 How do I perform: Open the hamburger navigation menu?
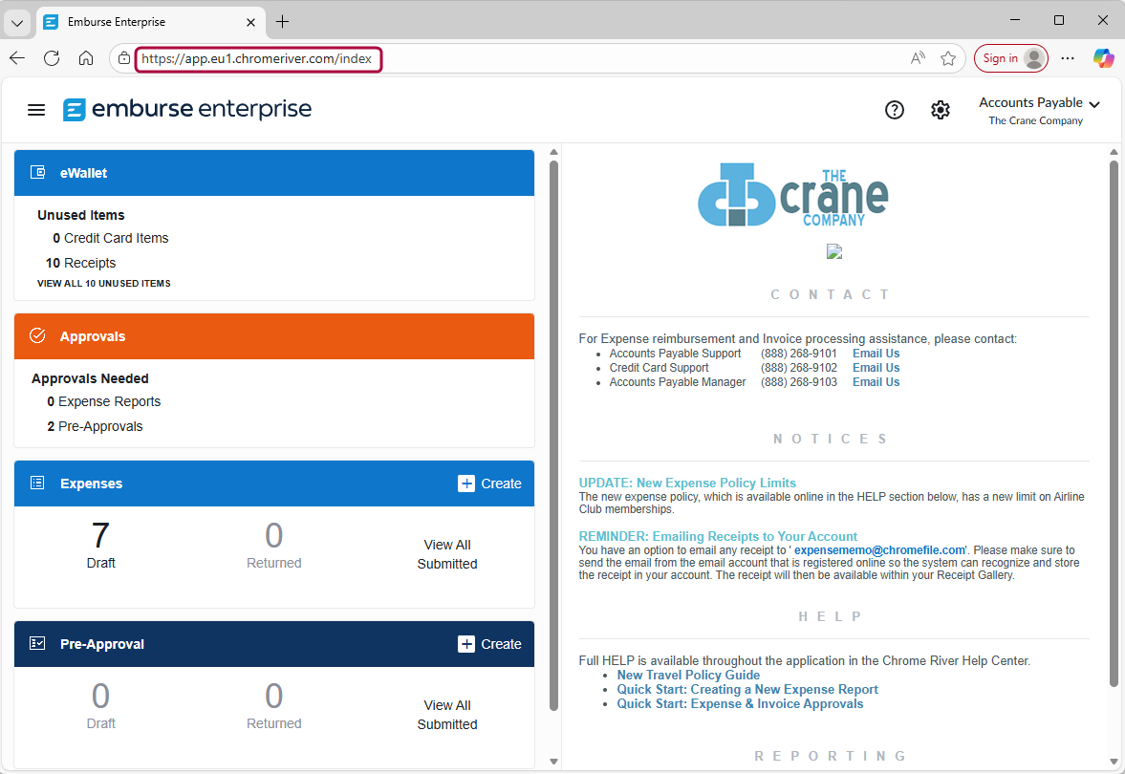point(35,109)
